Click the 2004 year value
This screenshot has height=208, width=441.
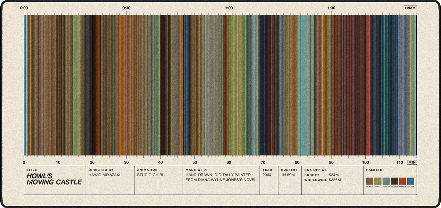pyautogui.click(x=267, y=175)
